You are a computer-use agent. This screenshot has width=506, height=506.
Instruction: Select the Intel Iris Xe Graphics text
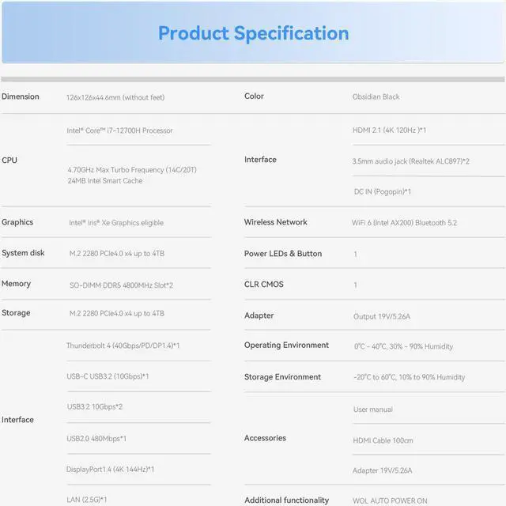[x=116, y=223]
